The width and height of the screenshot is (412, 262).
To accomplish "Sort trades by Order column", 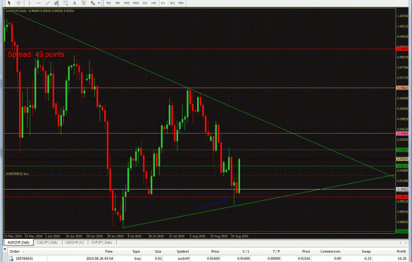I will pyautogui.click(x=15, y=251).
